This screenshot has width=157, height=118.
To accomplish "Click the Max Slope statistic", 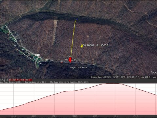I will point(60,82).
